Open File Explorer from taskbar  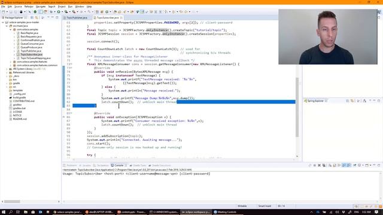click(25, 212)
